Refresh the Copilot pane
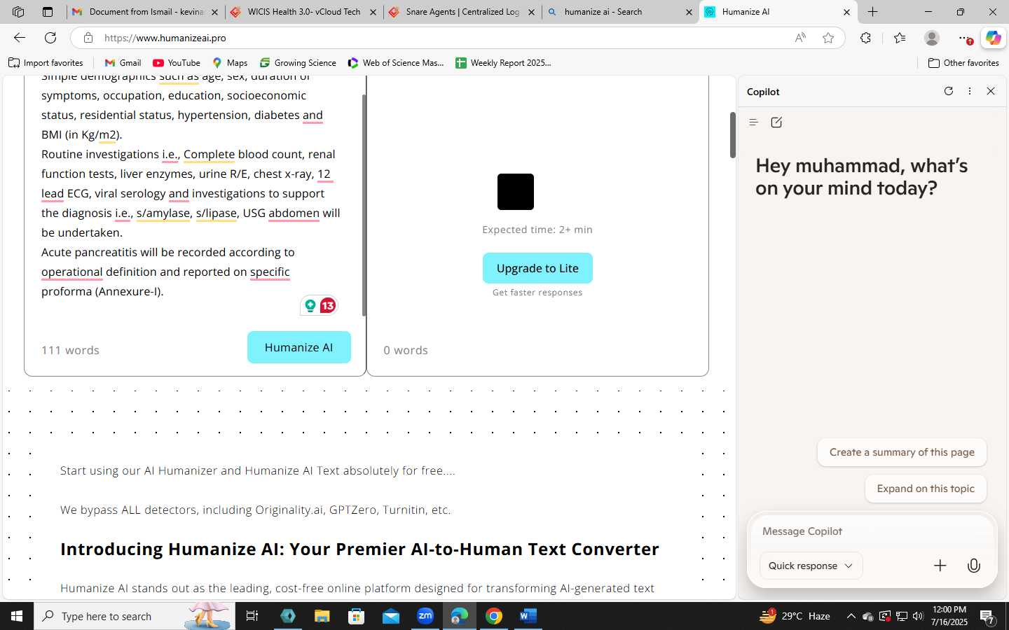Image resolution: width=1009 pixels, height=630 pixels. (949, 91)
